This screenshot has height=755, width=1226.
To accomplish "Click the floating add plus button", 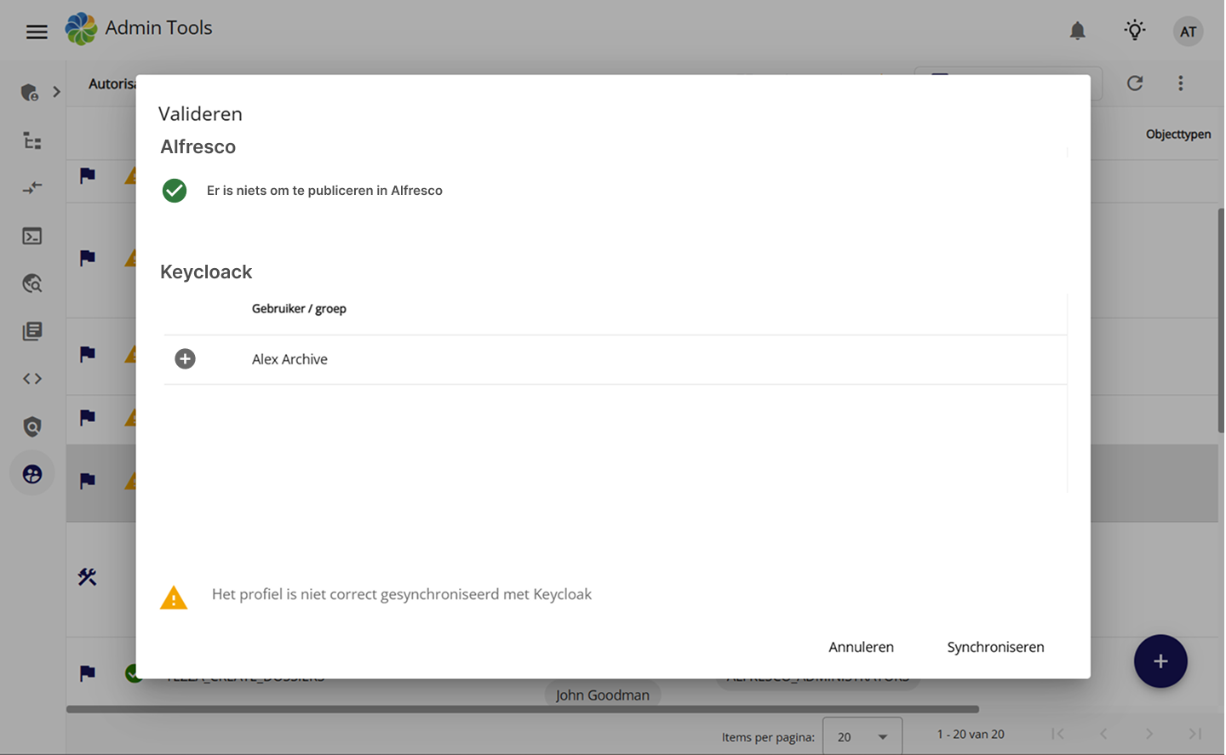I will tap(1160, 661).
